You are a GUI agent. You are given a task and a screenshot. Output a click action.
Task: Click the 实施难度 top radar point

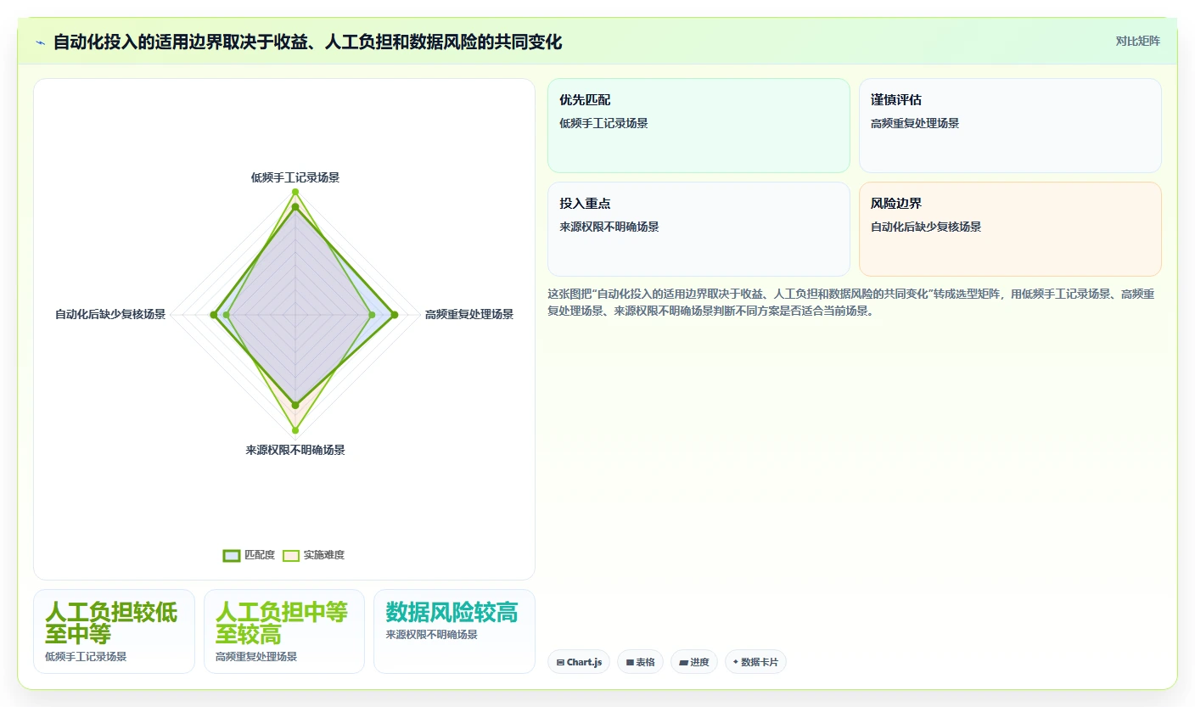295,192
